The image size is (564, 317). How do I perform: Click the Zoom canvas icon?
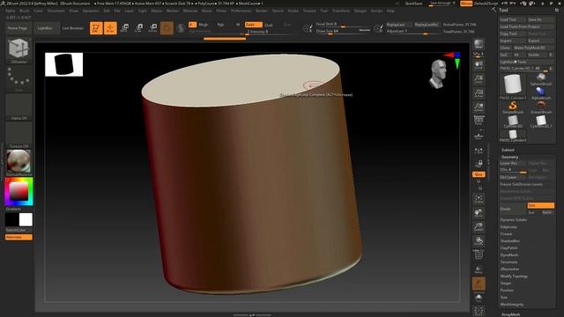pyautogui.click(x=479, y=79)
